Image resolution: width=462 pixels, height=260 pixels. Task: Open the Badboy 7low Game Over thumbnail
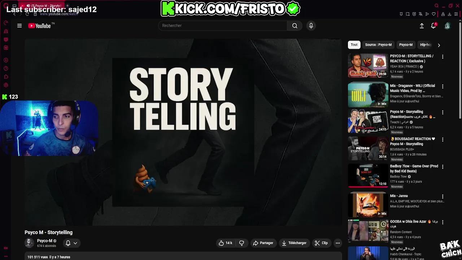click(x=368, y=175)
